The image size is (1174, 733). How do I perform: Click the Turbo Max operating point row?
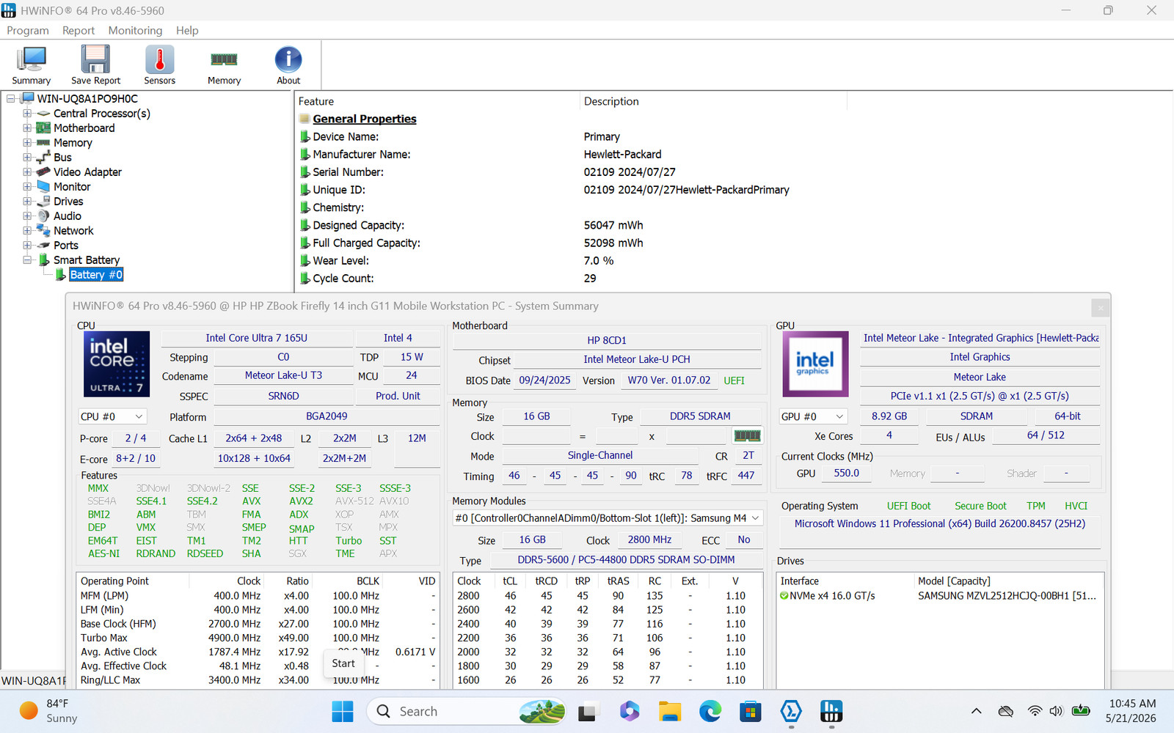click(x=258, y=638)
